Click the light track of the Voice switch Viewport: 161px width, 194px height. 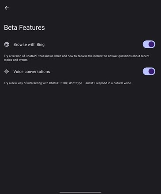pos(145,71)
